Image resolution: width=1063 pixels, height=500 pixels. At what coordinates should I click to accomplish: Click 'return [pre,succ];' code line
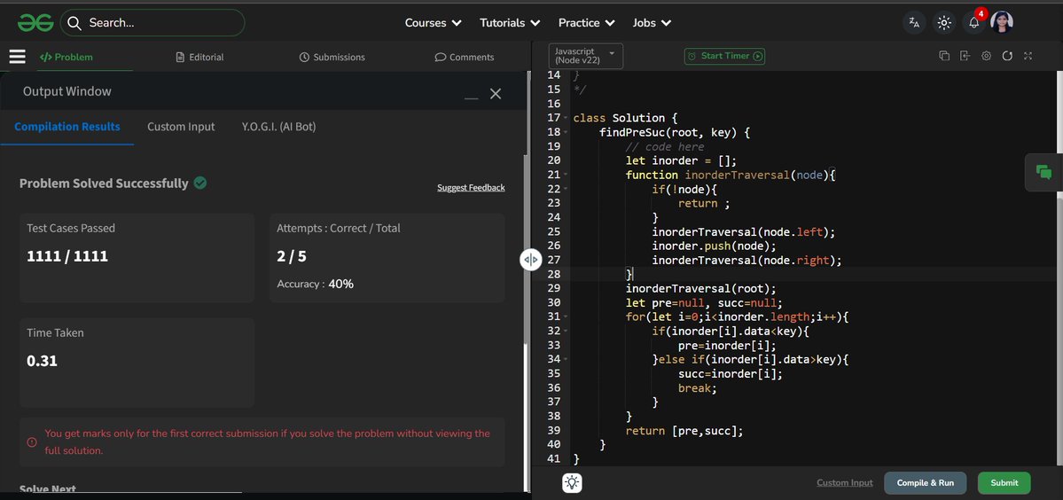tap(684, 431)
